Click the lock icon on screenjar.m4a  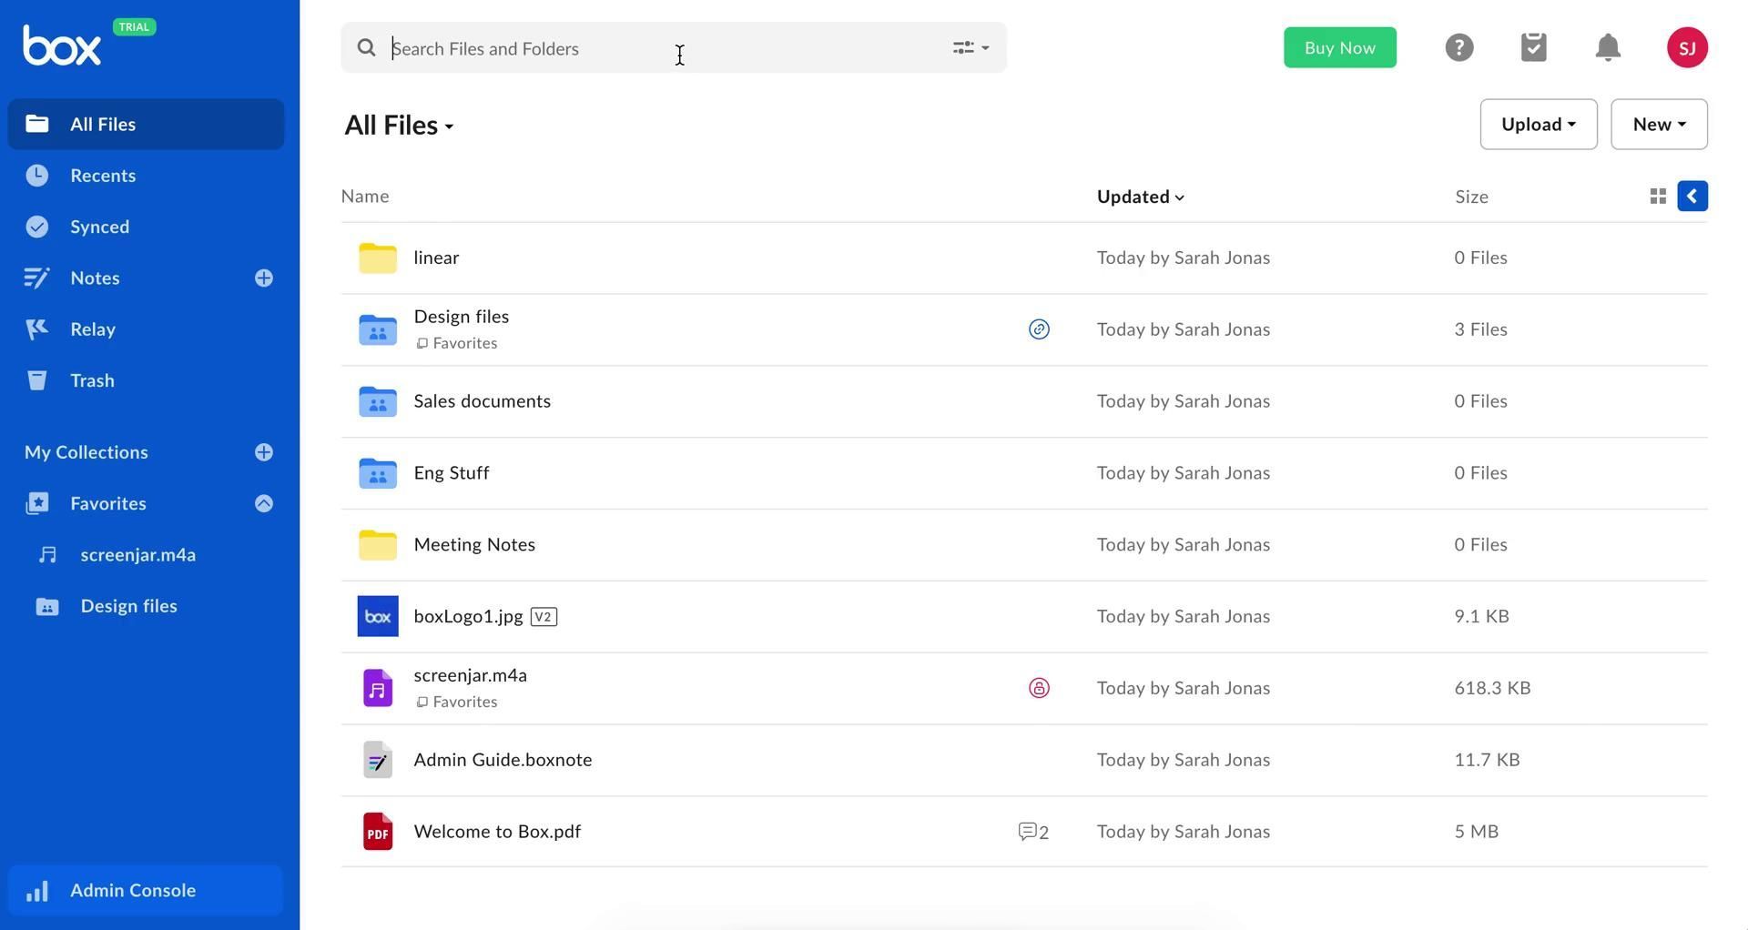pos(1039,688)
